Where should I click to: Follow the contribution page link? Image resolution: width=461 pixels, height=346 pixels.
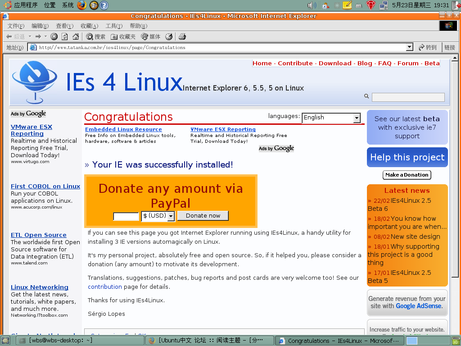[104, 287]
